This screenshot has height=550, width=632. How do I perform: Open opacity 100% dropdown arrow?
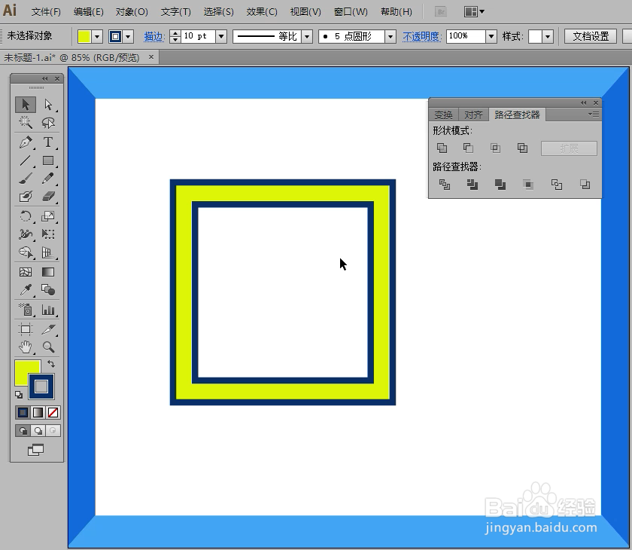click(491, 36)
